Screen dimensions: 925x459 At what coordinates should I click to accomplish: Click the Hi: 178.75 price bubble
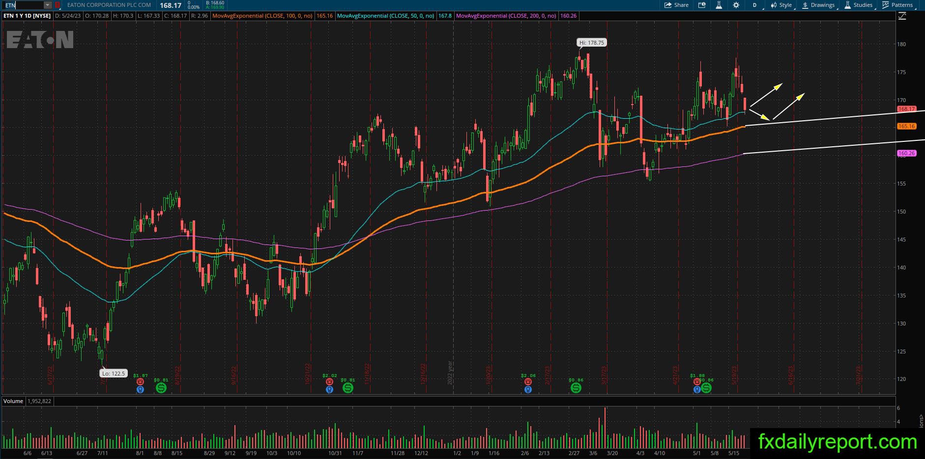point(592,43)
